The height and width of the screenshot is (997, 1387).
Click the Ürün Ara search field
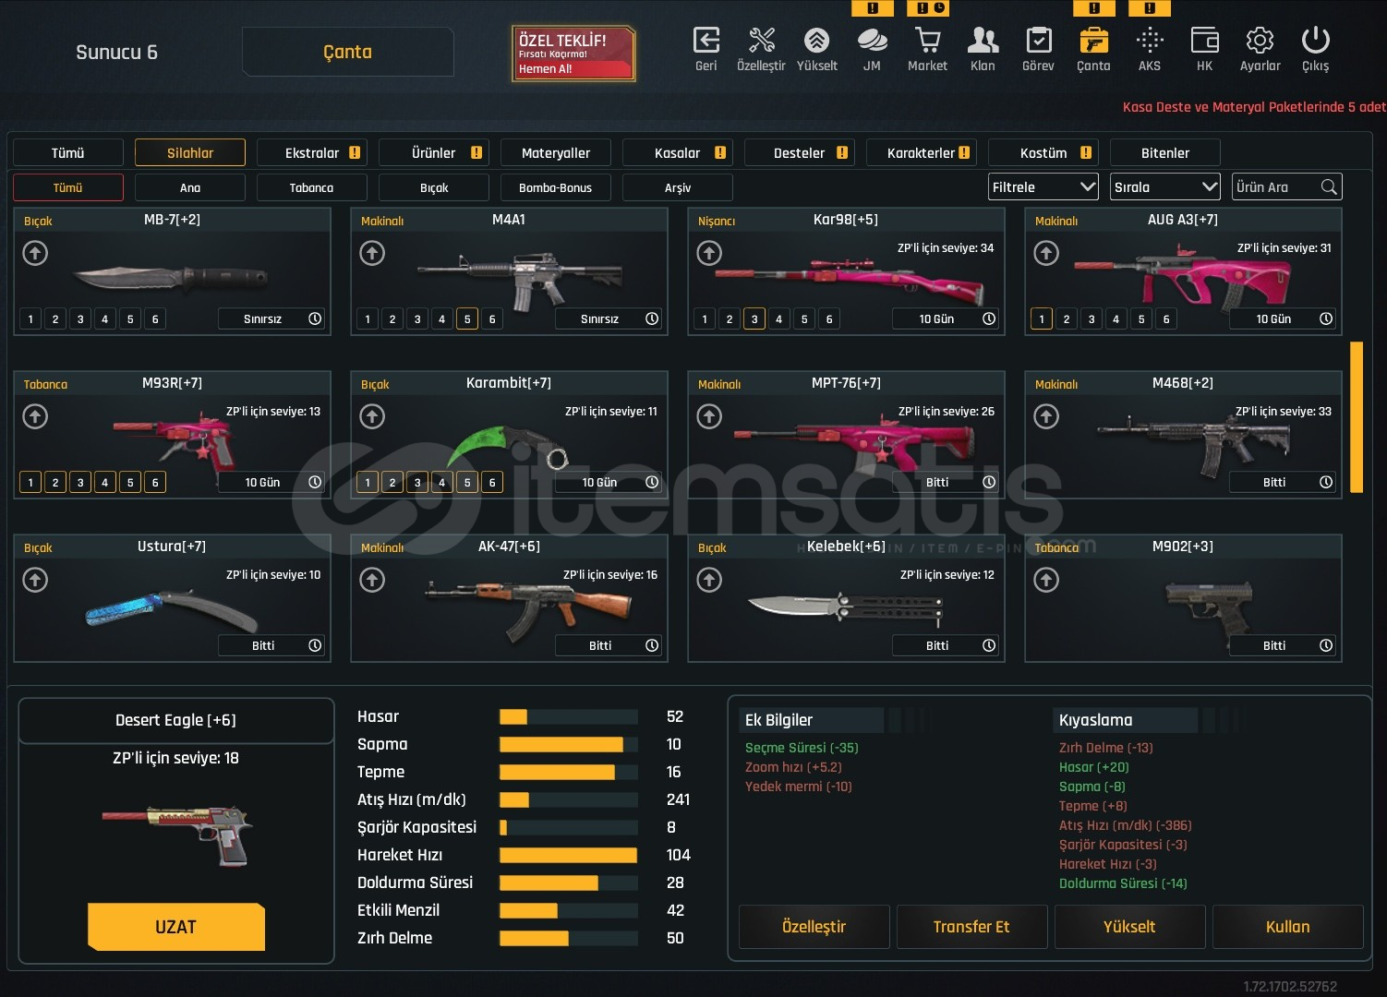tap(1286, 187)
